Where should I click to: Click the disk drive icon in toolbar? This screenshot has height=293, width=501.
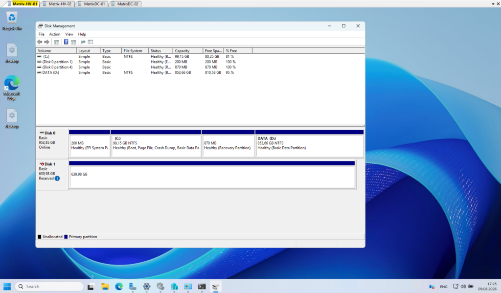point(83,42)
